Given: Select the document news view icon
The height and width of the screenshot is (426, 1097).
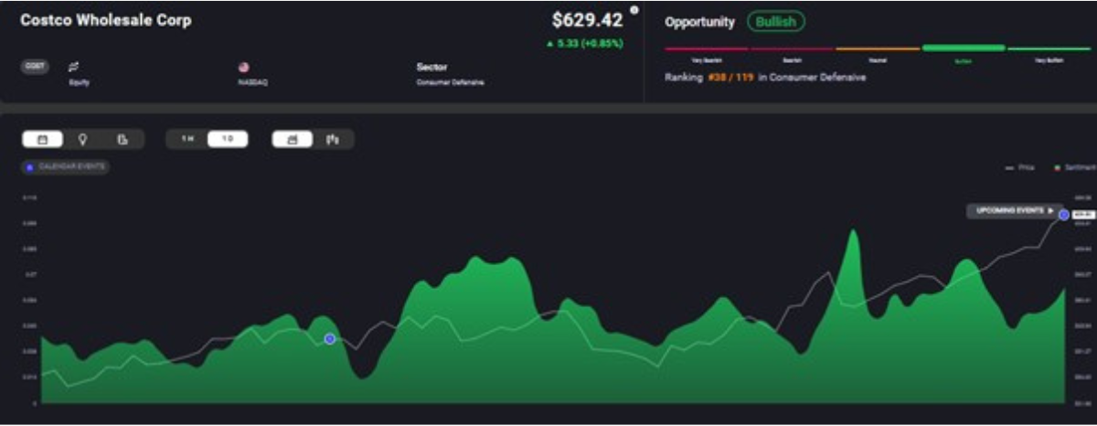Looking at the screenshot, I should (x=122, y=140).
